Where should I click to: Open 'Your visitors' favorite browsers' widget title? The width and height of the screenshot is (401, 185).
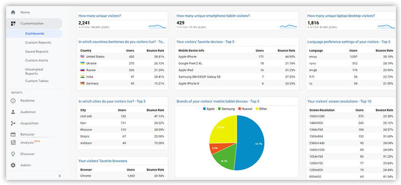click(x=103, y=161)
